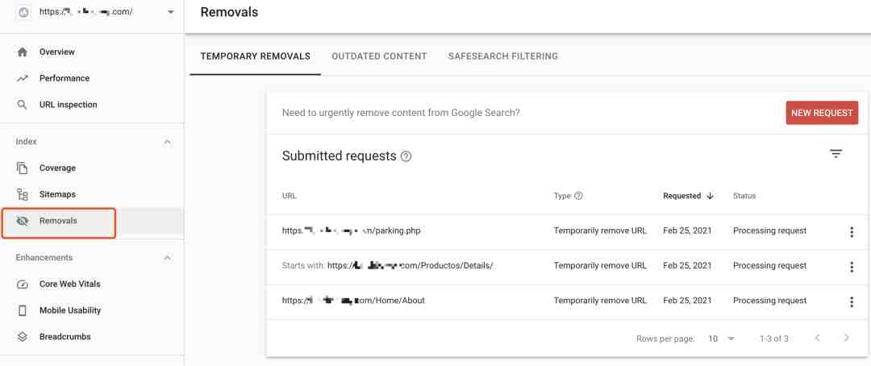This screenshot has width=871, height=366.
Task: Open the property selector dropdown
Action: click(170, 11)
